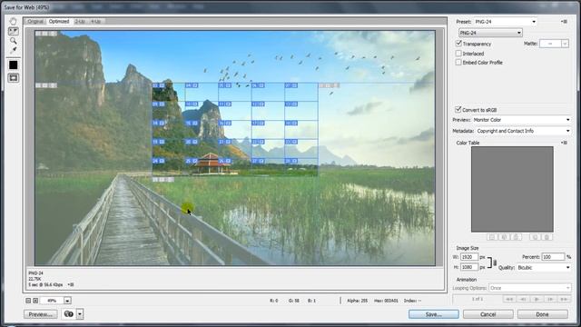
Task: Select slice 25 near the red pavilion
Action: 192,161
